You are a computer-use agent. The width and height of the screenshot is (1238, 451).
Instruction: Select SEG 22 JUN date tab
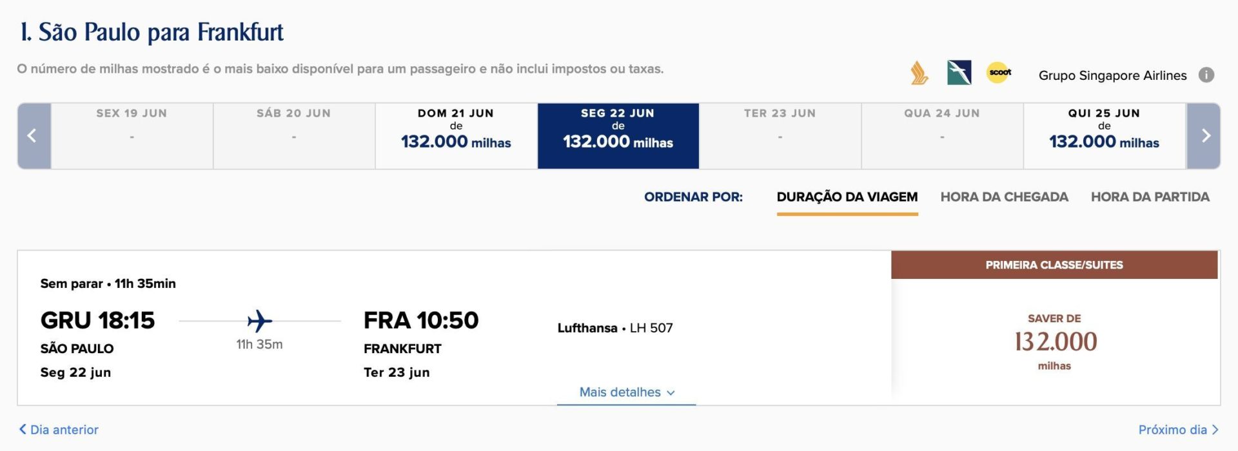[618, 136]
